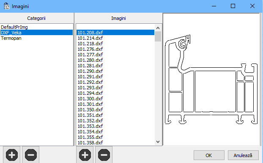
Task: Select file 101.214.dxf
Action: 115,38
